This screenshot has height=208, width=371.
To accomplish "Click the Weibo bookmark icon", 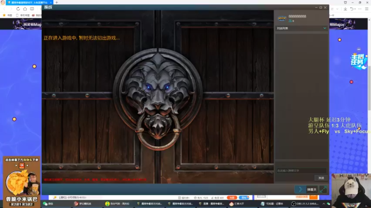I will (33, 15).
